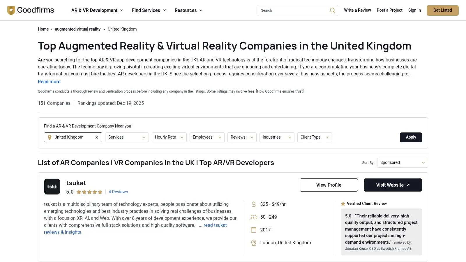Click the Visit Website button
Viewport: 466px width, 262px height.
(x=393, y=185)
